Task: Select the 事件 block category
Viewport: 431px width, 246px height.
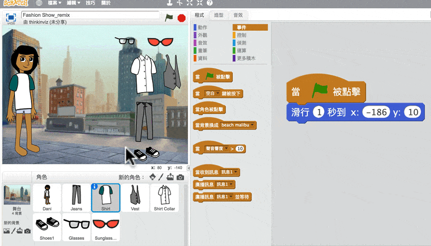Action: coord(250,27)
